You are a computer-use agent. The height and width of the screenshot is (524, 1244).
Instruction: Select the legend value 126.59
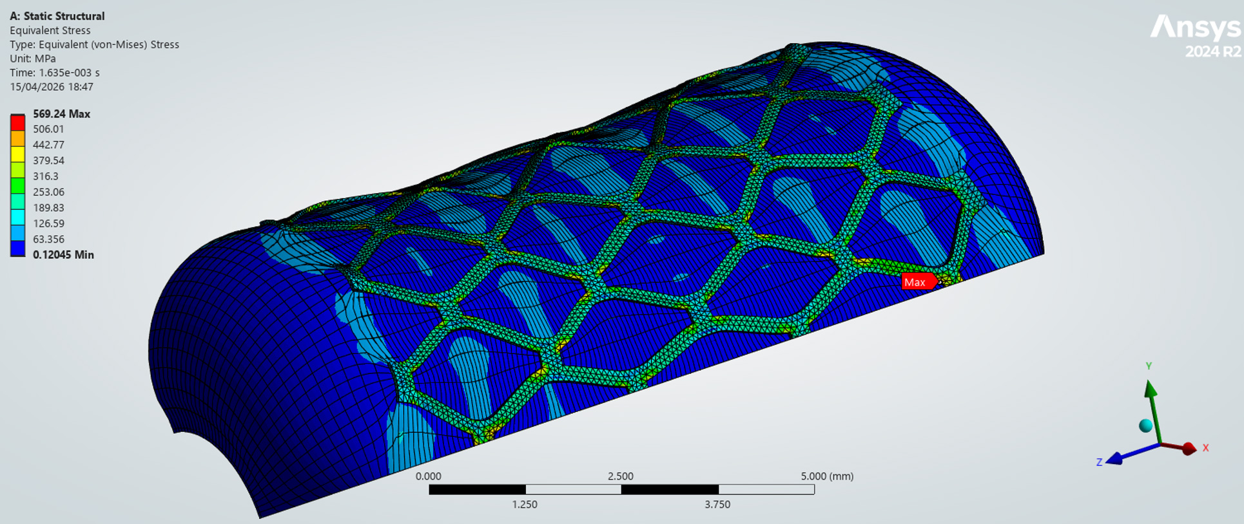[48, 223]
